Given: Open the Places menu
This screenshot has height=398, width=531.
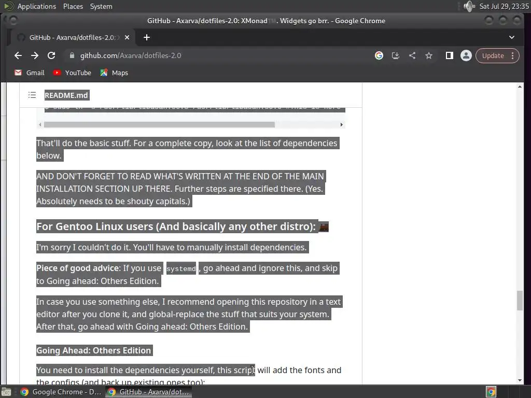Looking at the screenshot, I should [x=73, y=6].
